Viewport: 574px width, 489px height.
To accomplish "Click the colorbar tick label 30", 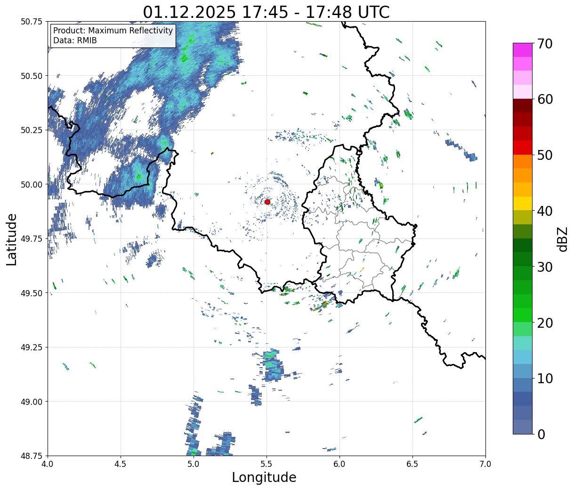I will tap(545, 267).
